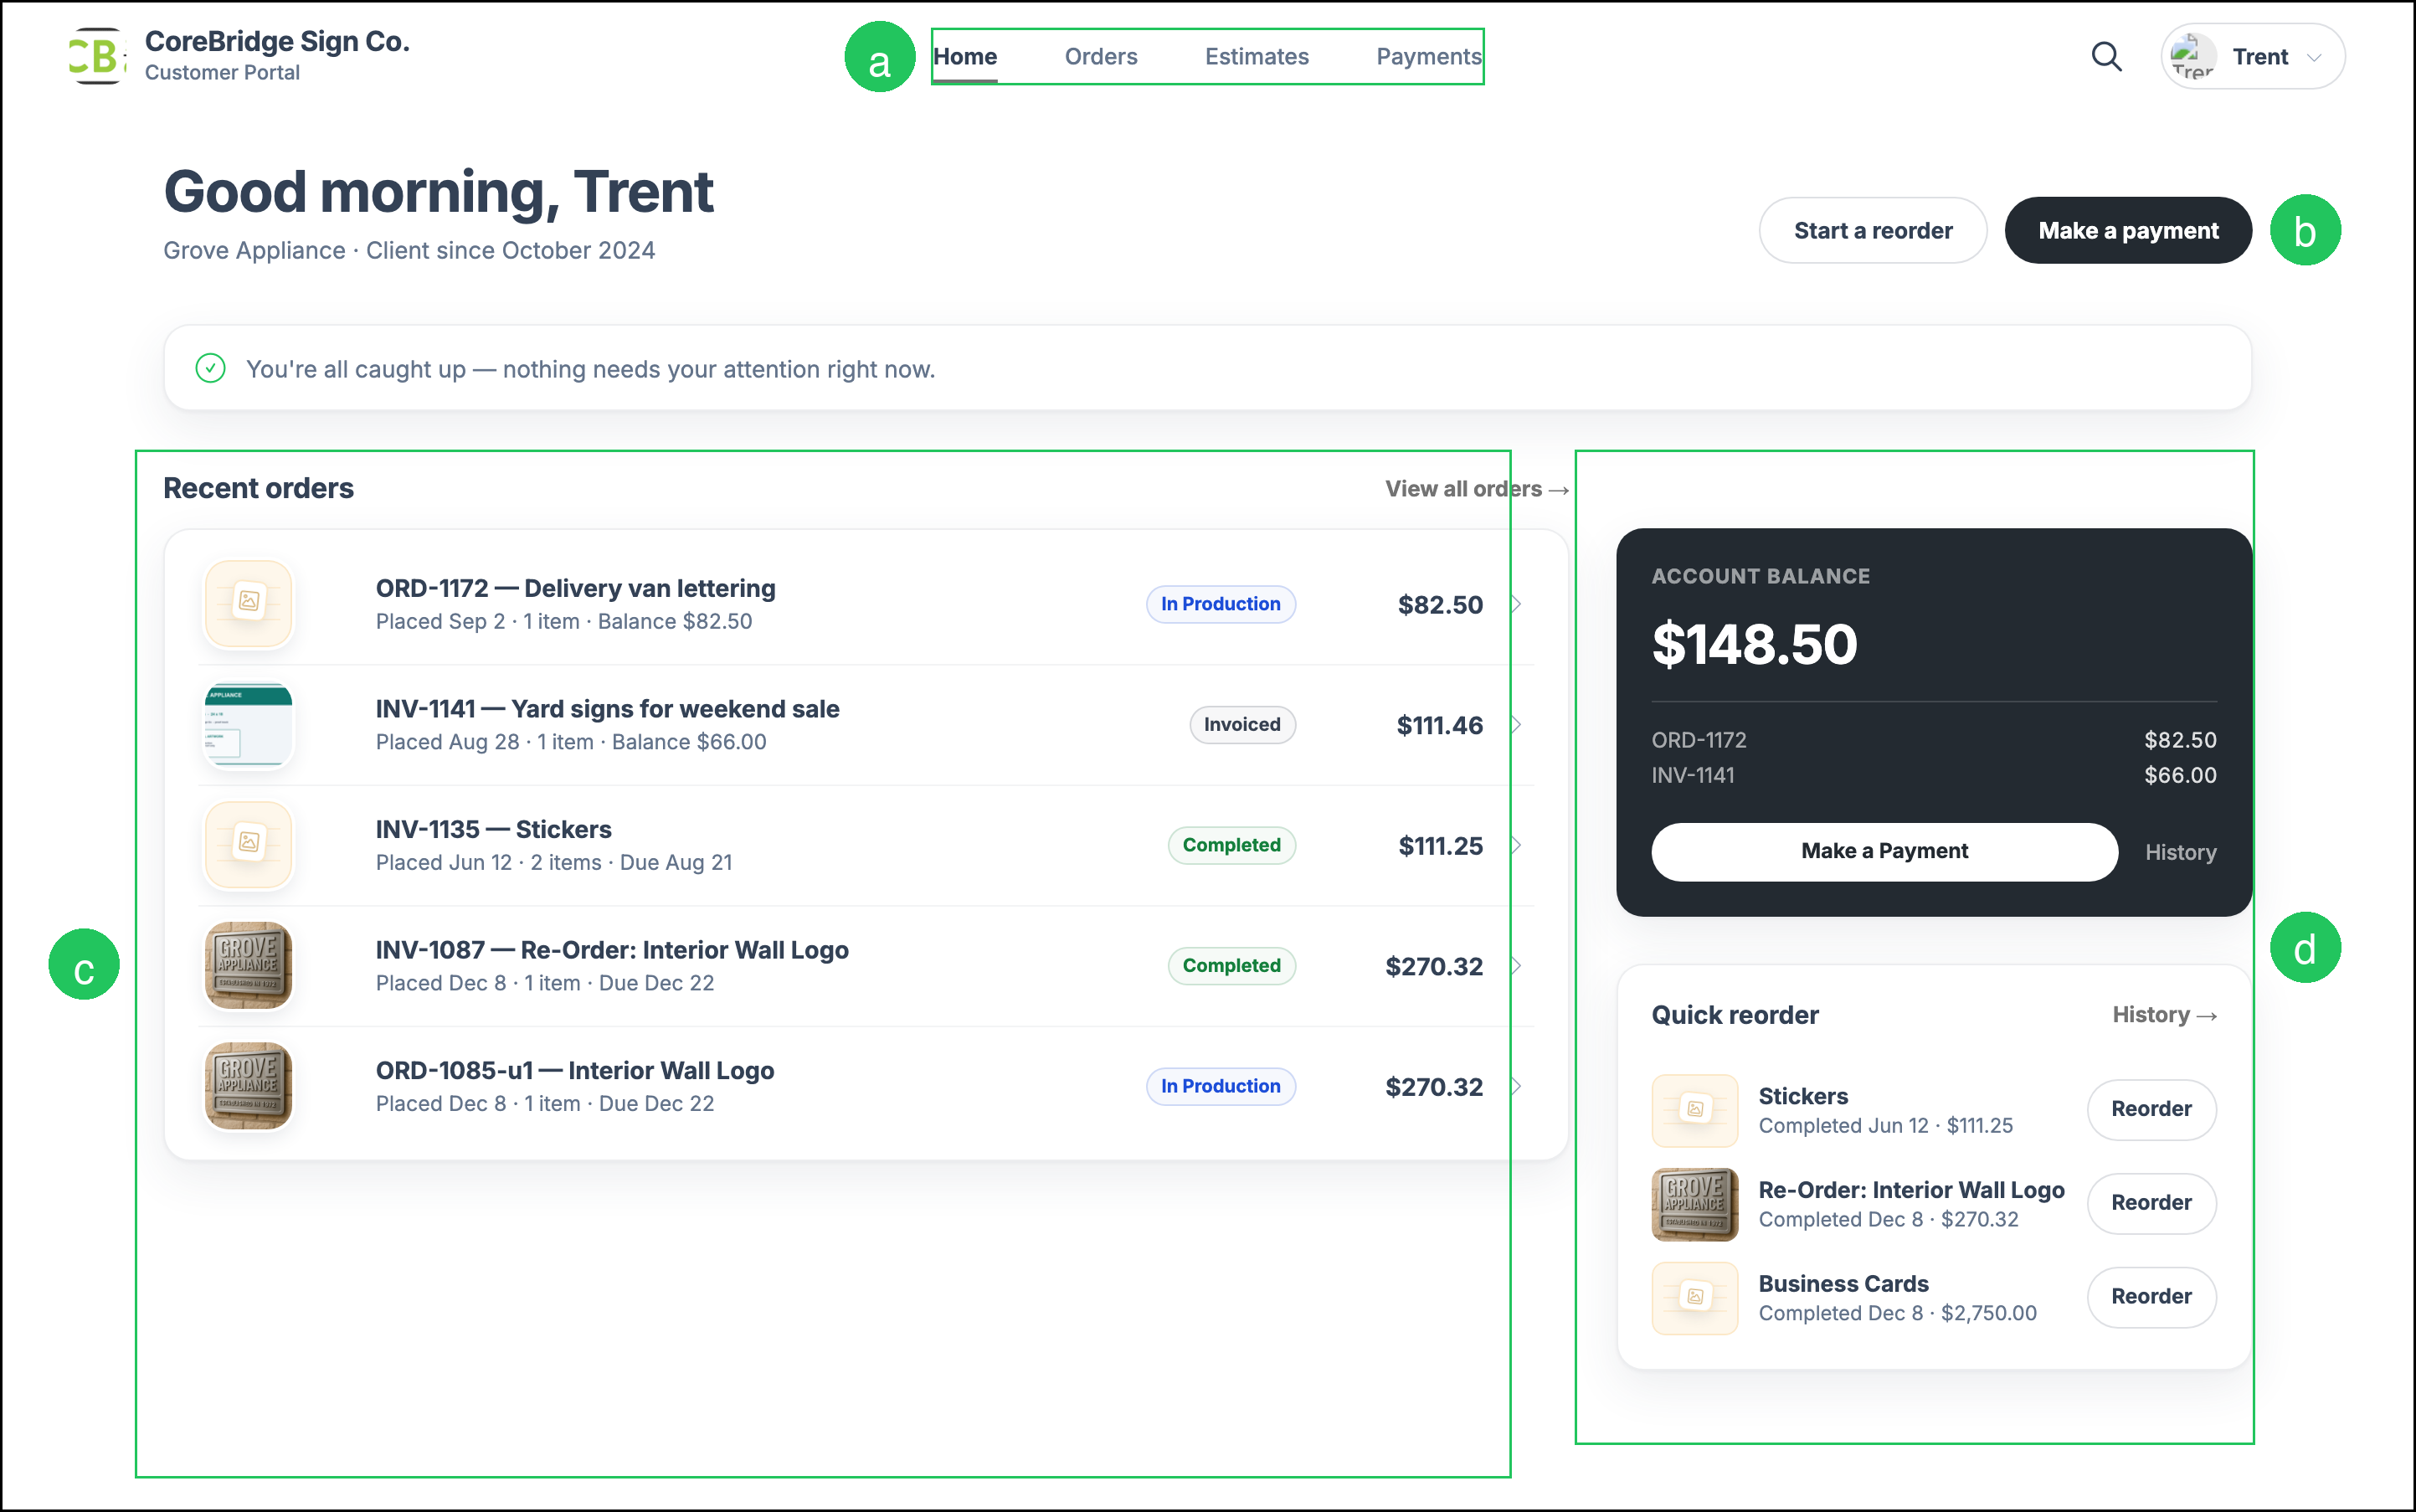Expand ORD-1172 row chevron
2416x1512 pixels.
(x=1516, y=604)
